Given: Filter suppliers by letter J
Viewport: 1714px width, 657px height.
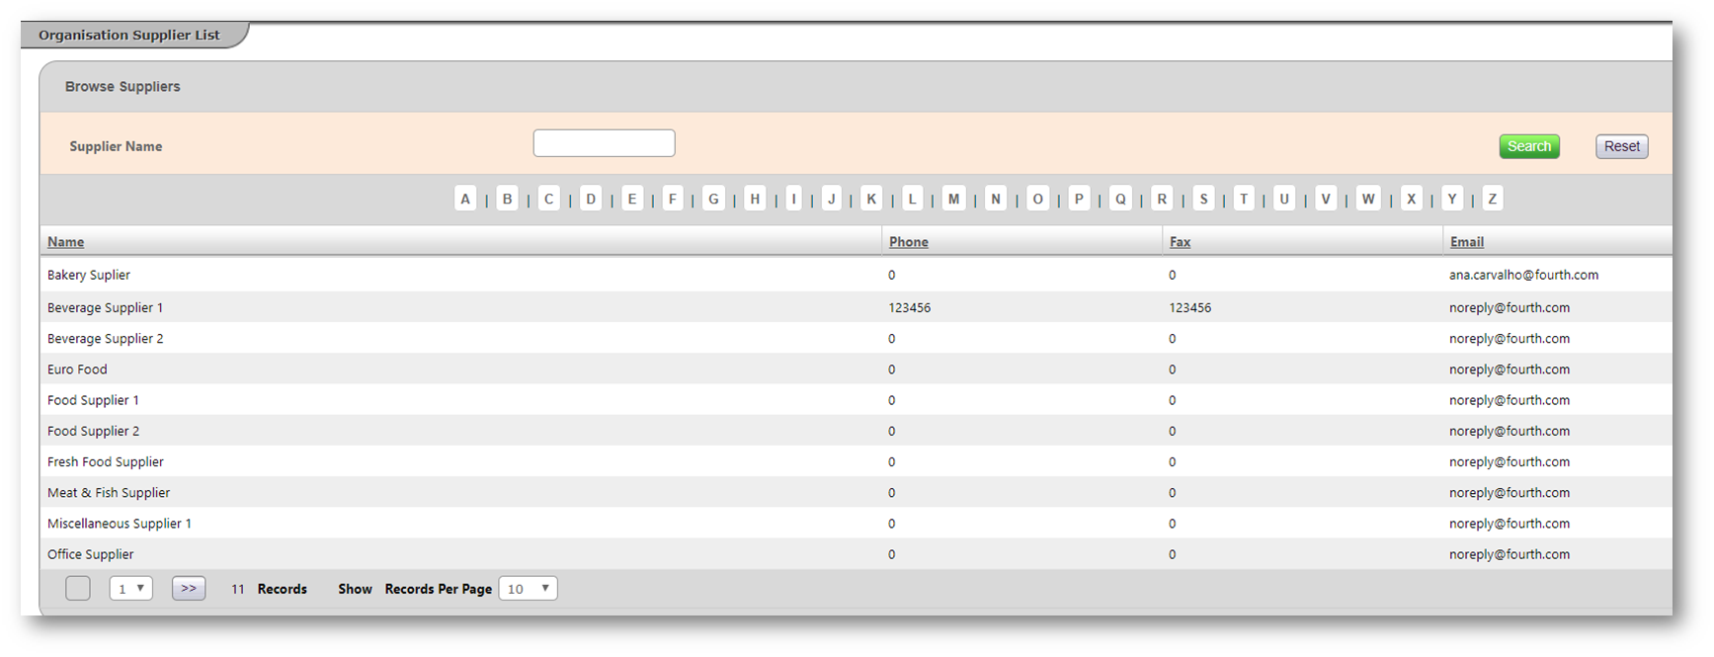Looking at the screenshot, I should 832,199.
